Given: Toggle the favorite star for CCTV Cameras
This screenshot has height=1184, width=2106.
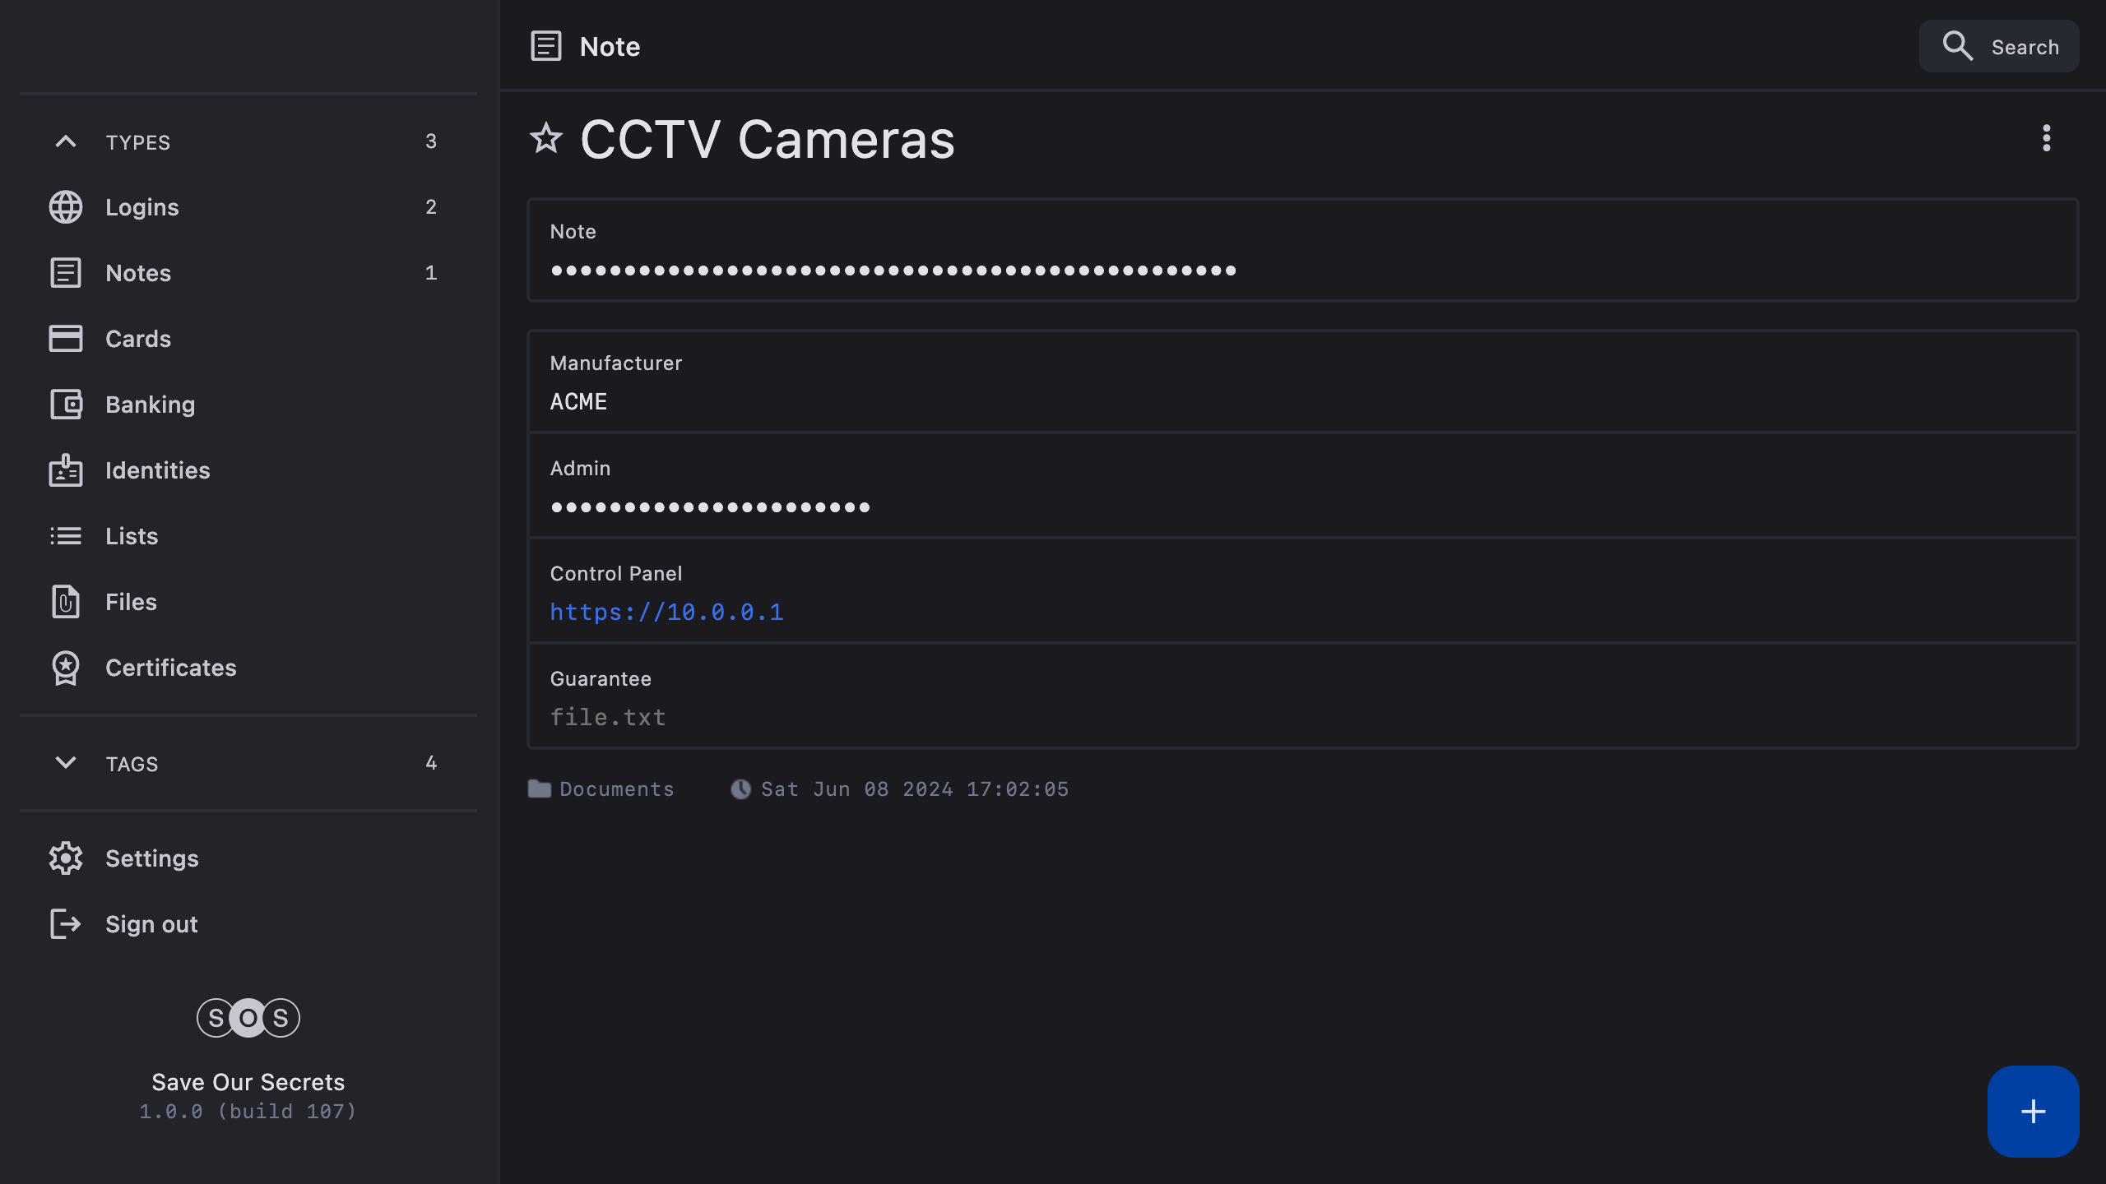Looking at the screenshot, I should [x=546, y=138].
